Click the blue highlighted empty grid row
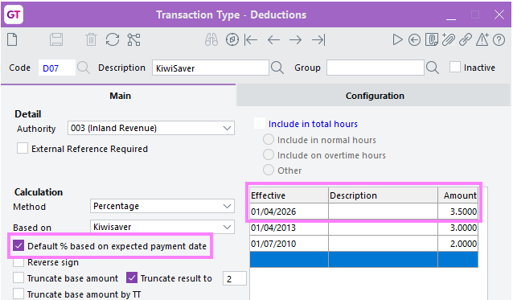 click(363, 260)
